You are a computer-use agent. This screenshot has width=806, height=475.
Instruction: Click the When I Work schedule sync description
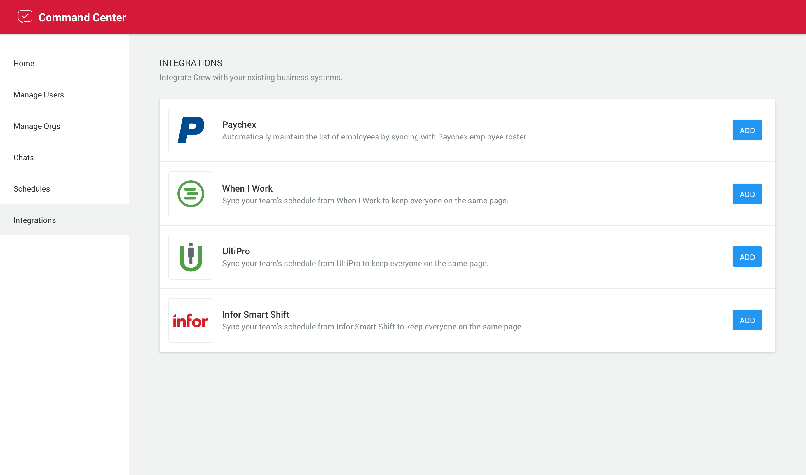click(x=365, y=201)
